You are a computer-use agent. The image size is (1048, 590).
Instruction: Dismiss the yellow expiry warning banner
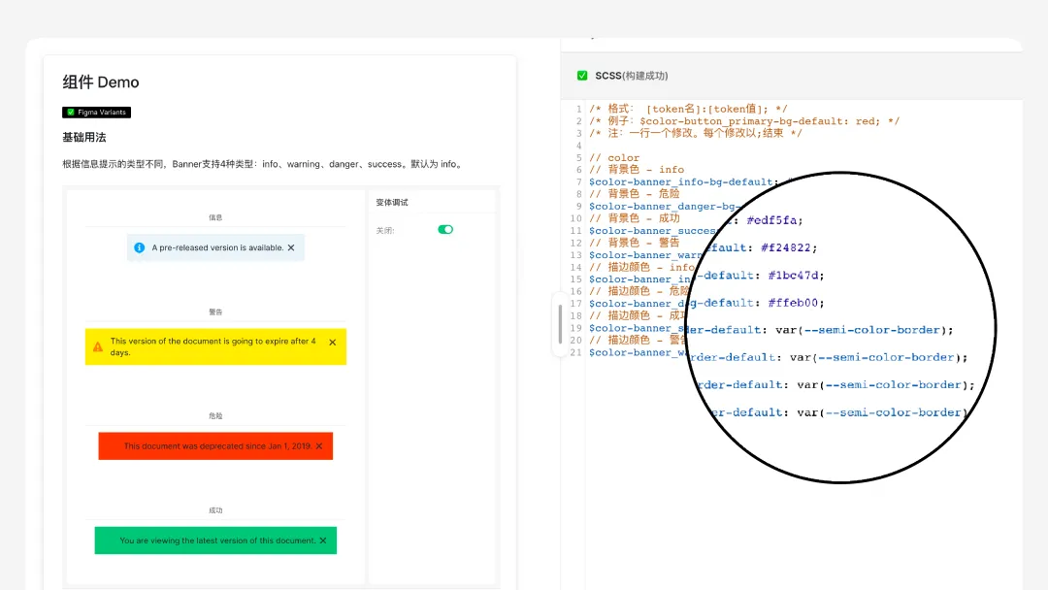[x=332, y=342]
